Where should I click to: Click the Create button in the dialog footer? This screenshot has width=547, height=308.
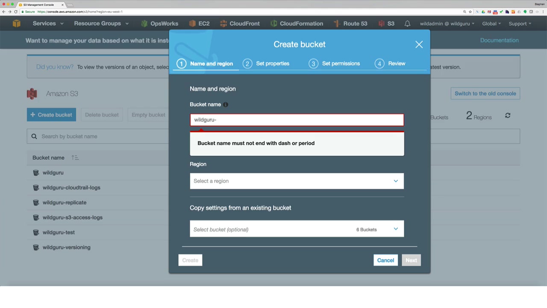click(x=190, y=260)
